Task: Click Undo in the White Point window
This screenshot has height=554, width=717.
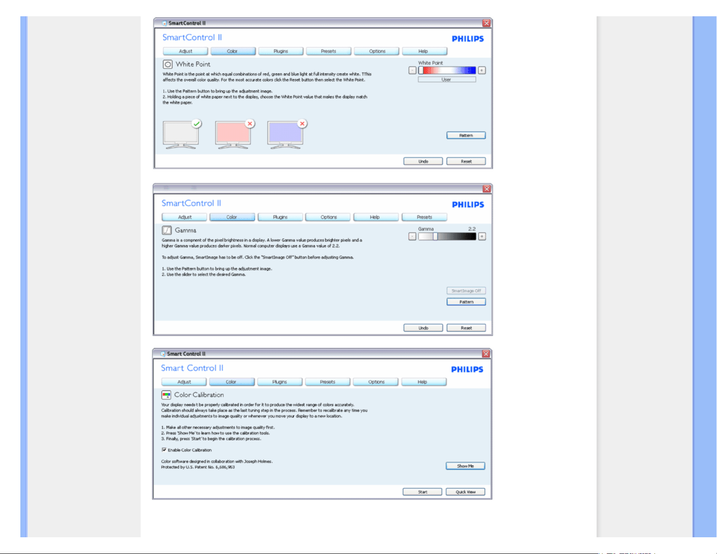Action: coord(423,161)
